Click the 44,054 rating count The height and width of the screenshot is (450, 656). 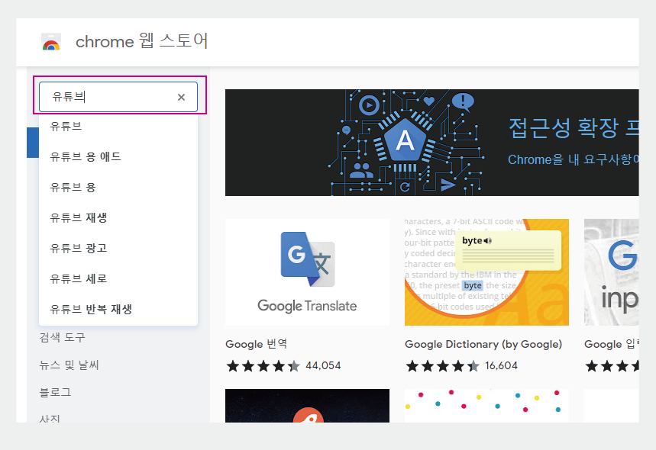pyautogui.click(x=323, y=365)
